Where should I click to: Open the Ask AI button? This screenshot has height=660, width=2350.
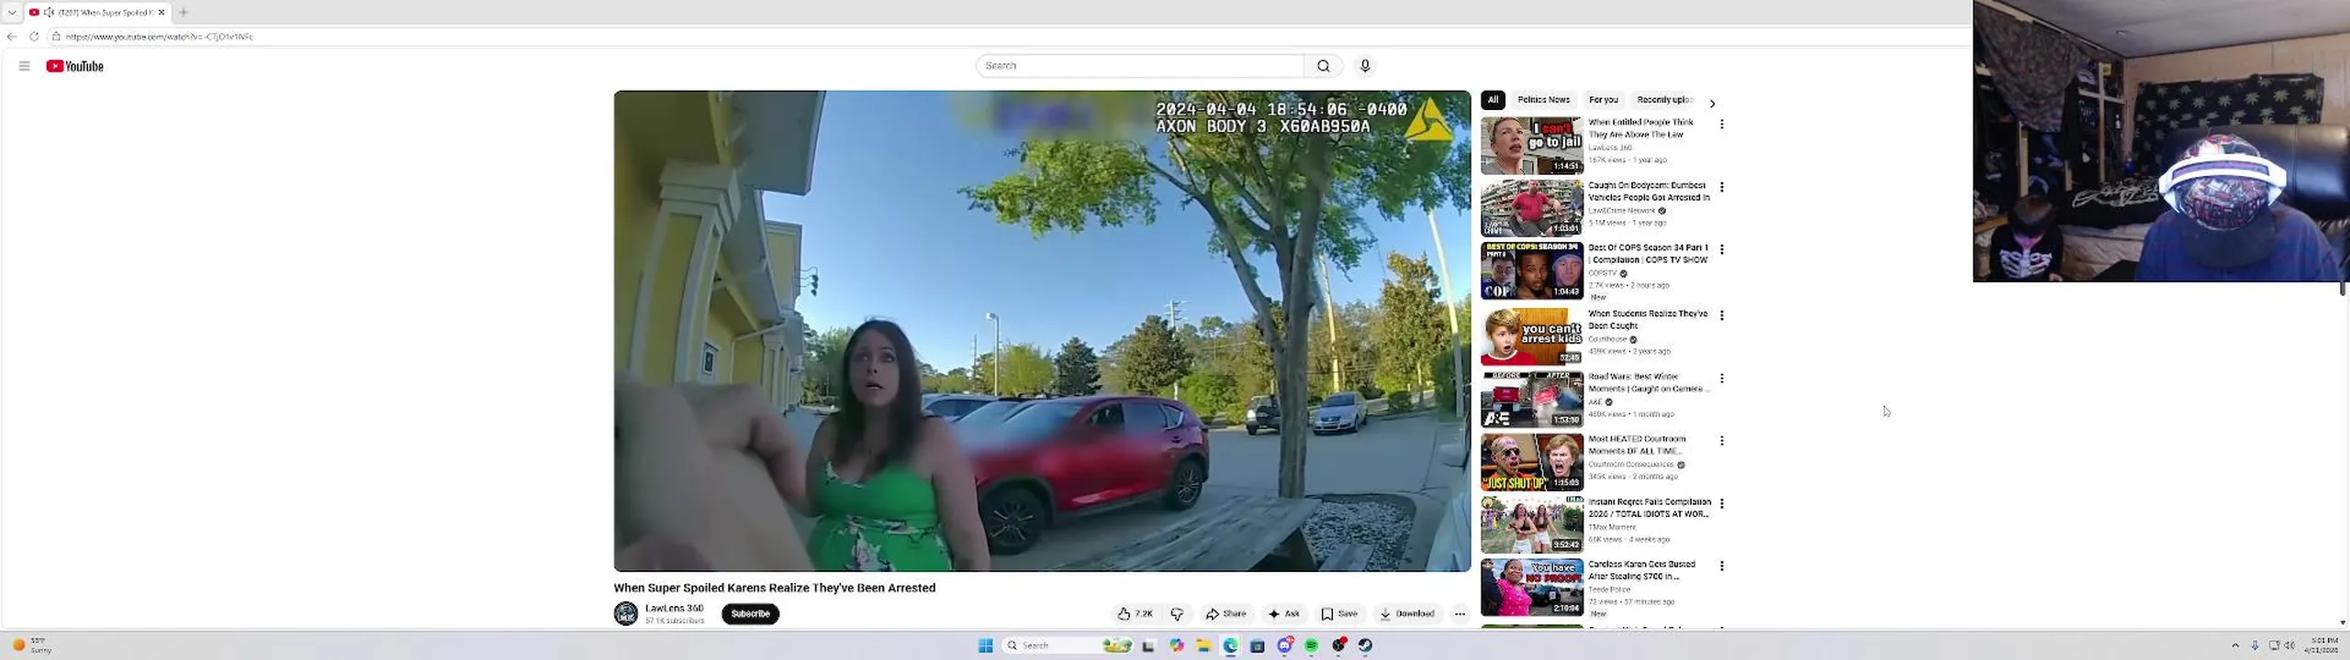click(x=1283, y=614)
